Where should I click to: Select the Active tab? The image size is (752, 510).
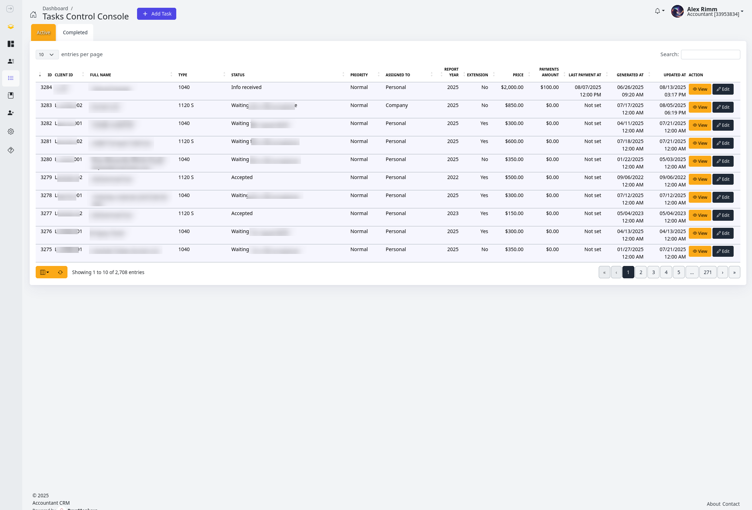tap(43, 32)
